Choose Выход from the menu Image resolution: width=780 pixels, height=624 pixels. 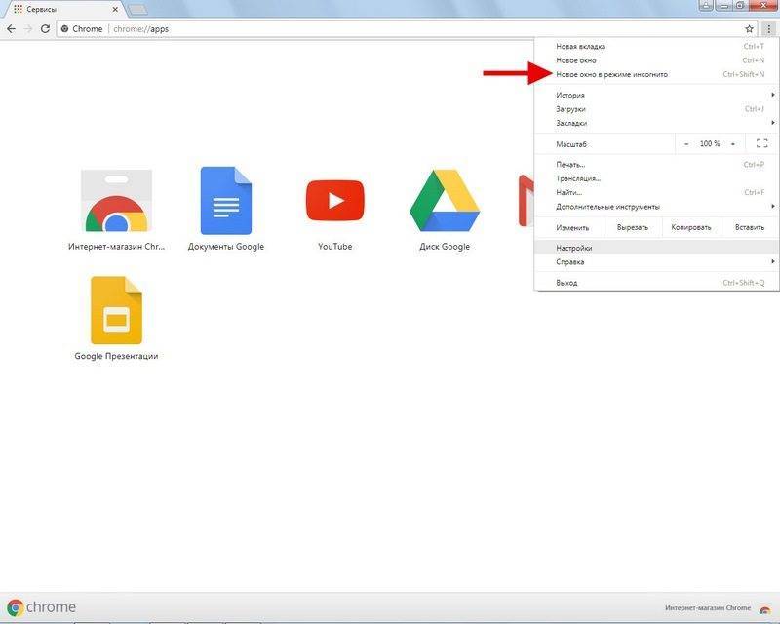(x=656, y=282)
